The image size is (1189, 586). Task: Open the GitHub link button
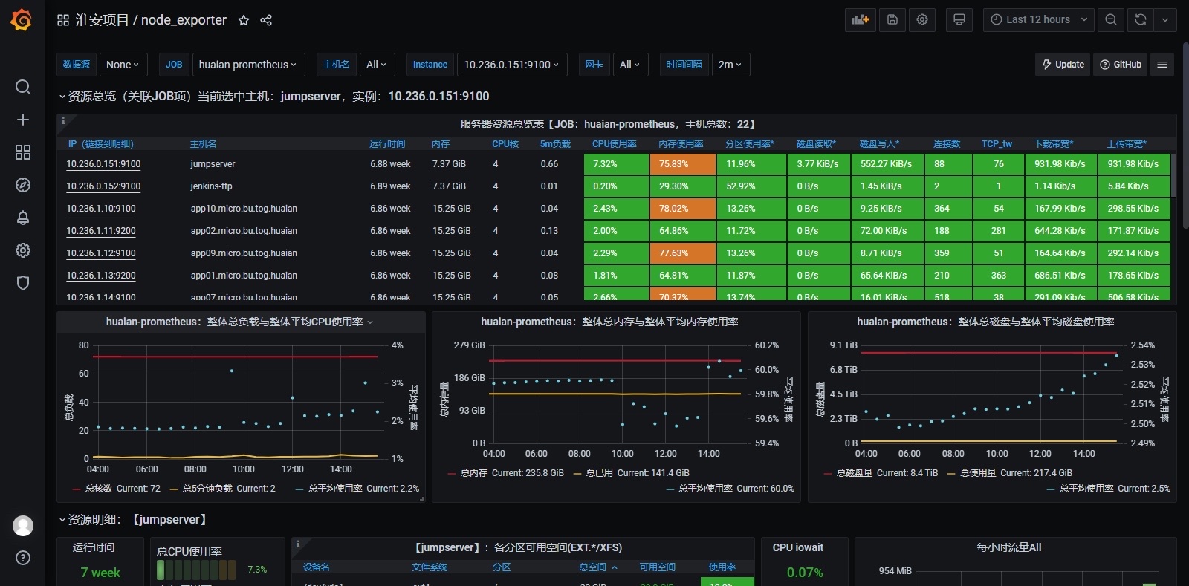click(1121, 65)
